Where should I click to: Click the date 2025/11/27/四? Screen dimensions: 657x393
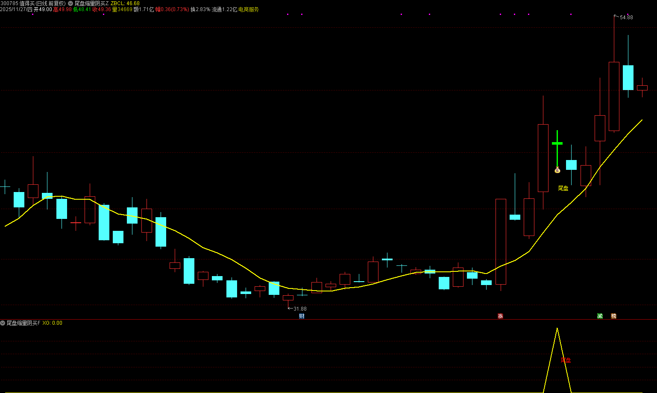tap(16, 9)
